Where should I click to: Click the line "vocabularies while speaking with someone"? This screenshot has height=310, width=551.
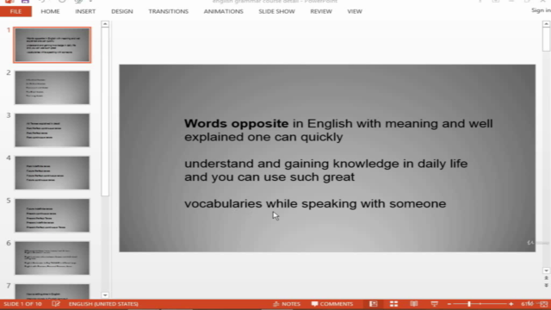[315, 203]
